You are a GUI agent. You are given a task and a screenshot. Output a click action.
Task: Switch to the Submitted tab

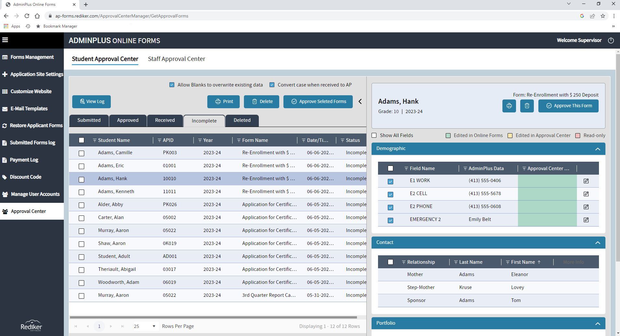pos(89,120)
